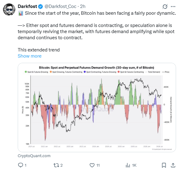
Task: Open the view analytics bar icon
Action: 128,165
